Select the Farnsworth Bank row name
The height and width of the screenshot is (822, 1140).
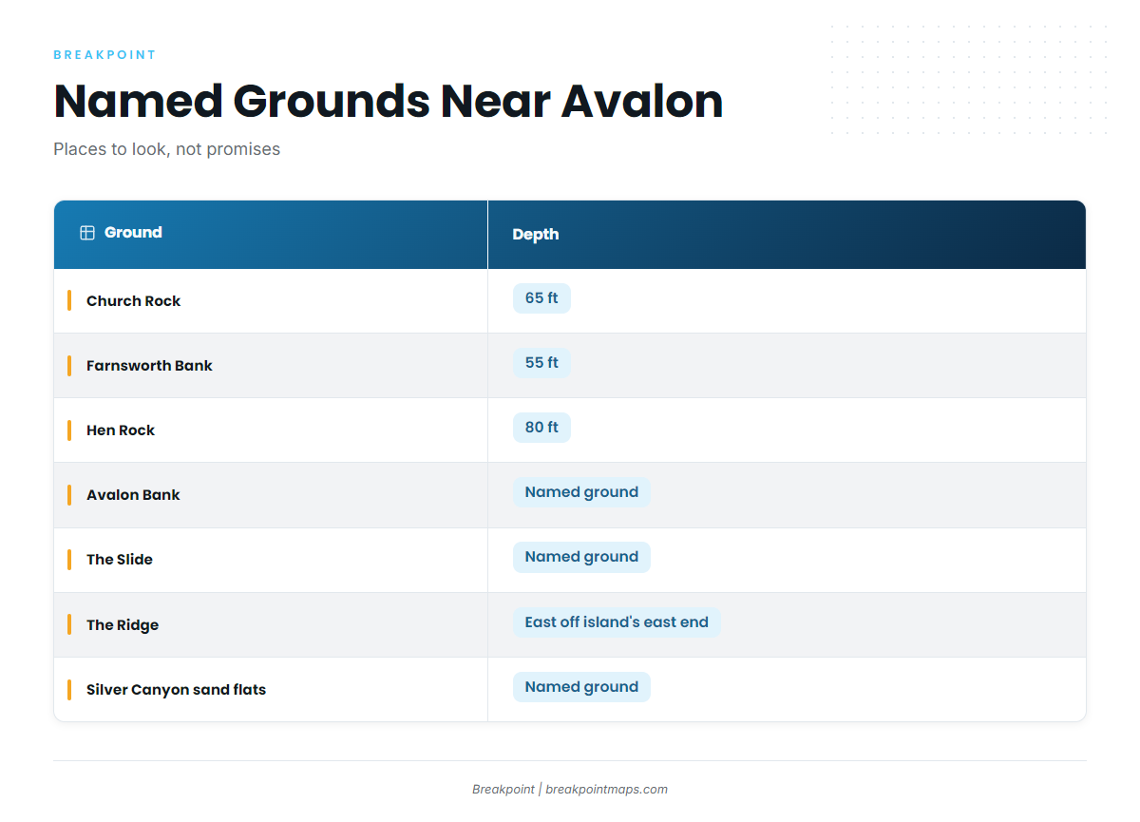149,366
